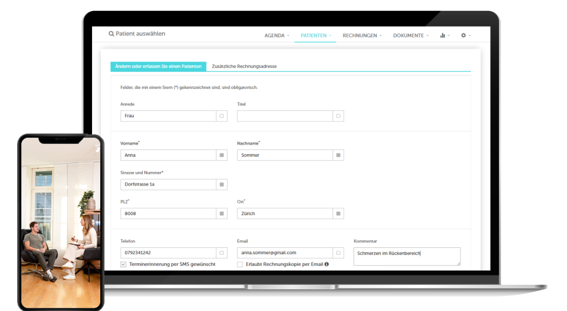The width and height of the screenshot is (567, 311).
Task: Open the statistics bar chart menu
Action: [443, 35]
